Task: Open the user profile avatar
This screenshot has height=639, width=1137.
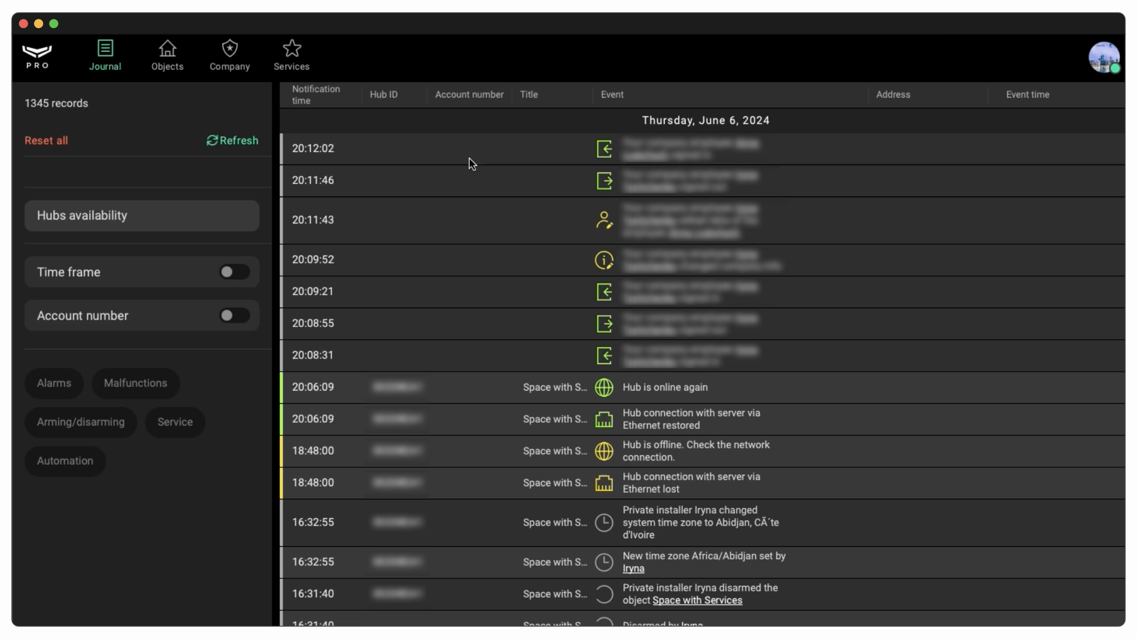Action: 1104,58
